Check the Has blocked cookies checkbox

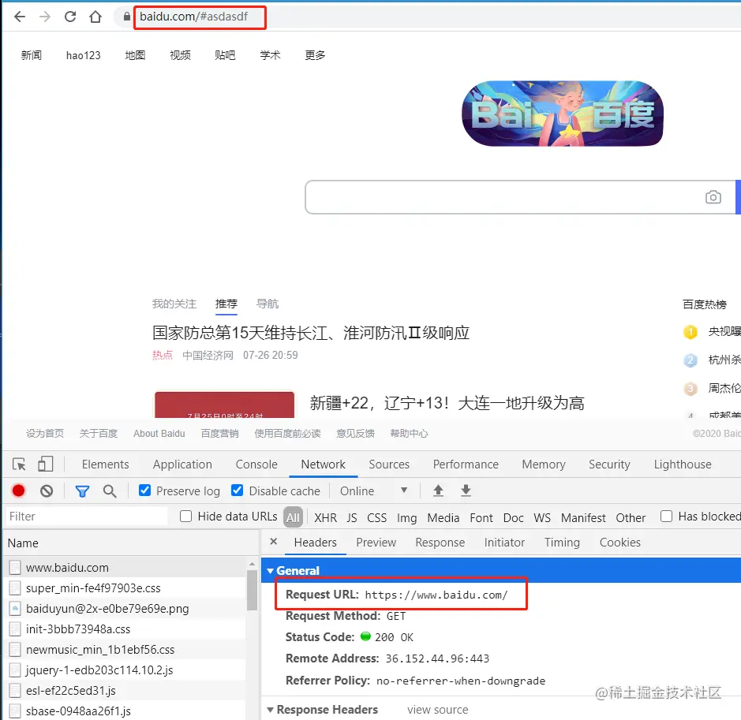(666, 516)
